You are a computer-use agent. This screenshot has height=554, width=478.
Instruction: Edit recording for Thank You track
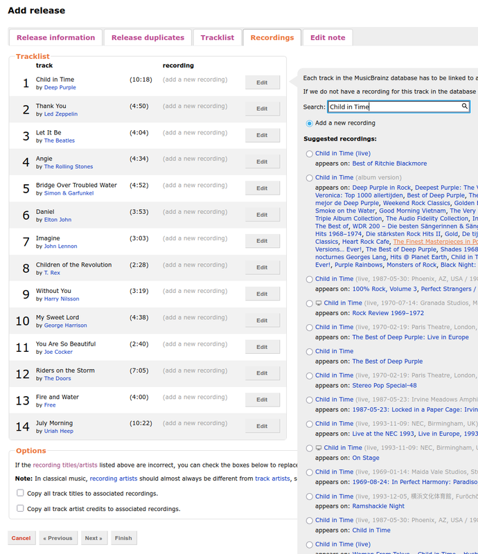tap(263, 109)
